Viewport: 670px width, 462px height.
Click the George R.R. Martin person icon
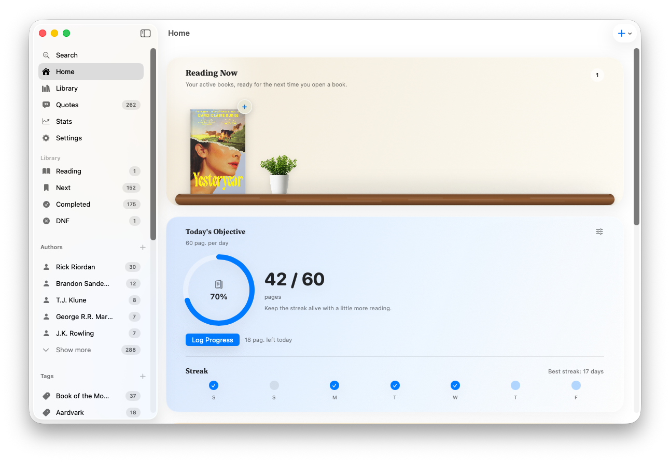click(46, 317)
